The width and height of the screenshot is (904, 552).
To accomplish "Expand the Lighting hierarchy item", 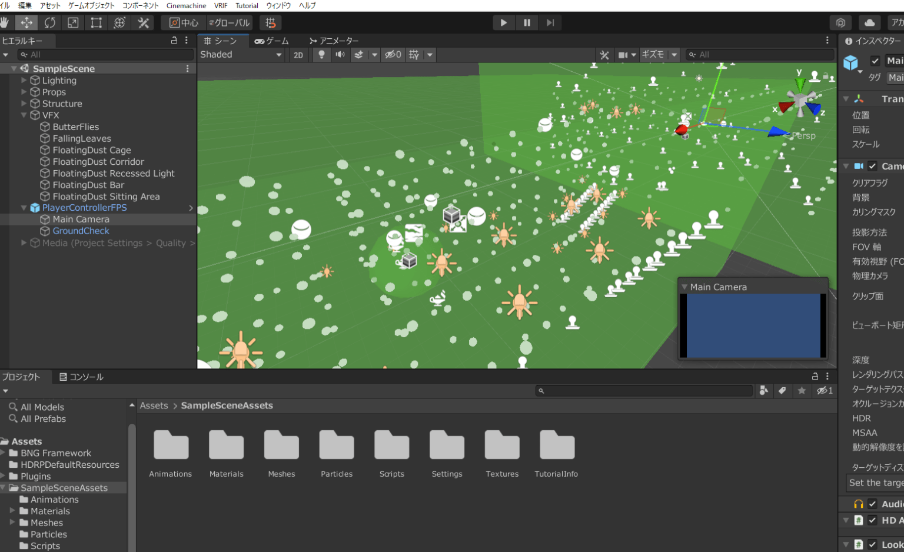I will click(23, 80).
